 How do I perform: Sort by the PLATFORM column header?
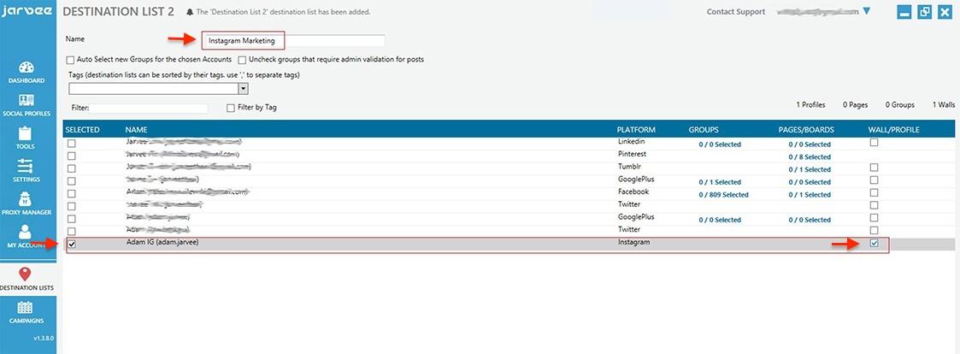(x=636, y=130)
